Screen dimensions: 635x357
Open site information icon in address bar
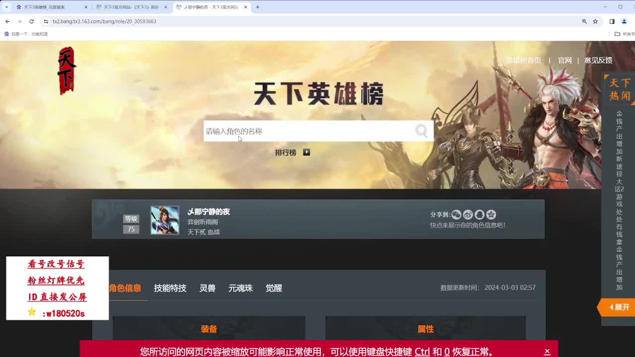click(46, 21)
